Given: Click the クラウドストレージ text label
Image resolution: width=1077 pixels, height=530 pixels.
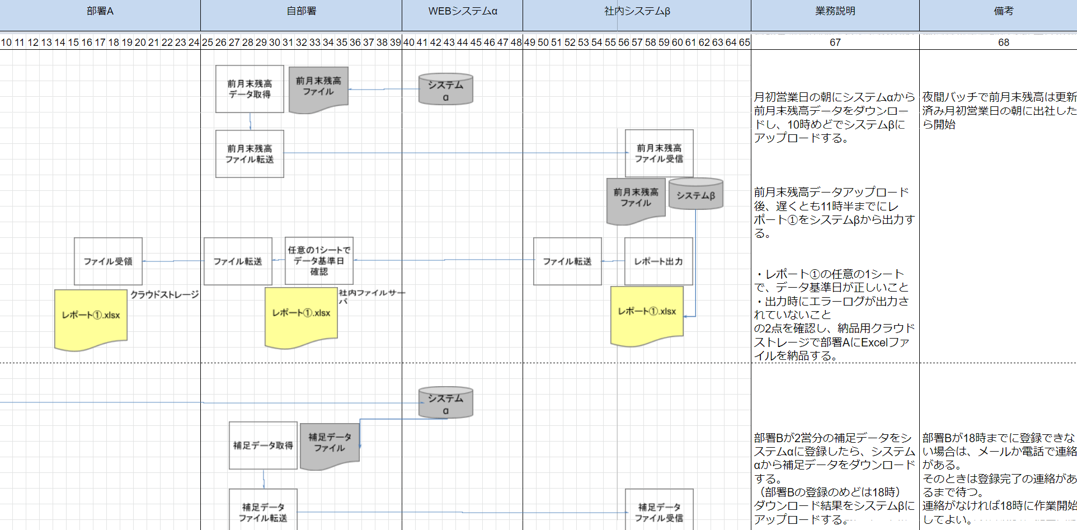Looking at the screenshot, I should (164, 294).
